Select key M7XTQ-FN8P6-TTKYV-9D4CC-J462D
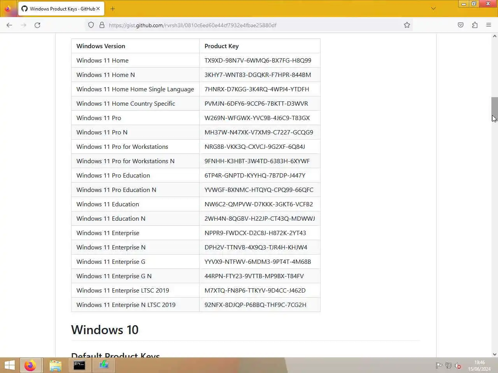This screenshot has width=498, height=373. coord(255,290)
